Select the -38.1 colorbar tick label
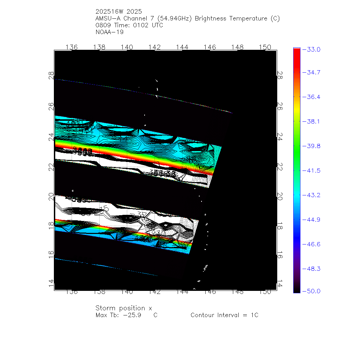 [x=311, y=121]
